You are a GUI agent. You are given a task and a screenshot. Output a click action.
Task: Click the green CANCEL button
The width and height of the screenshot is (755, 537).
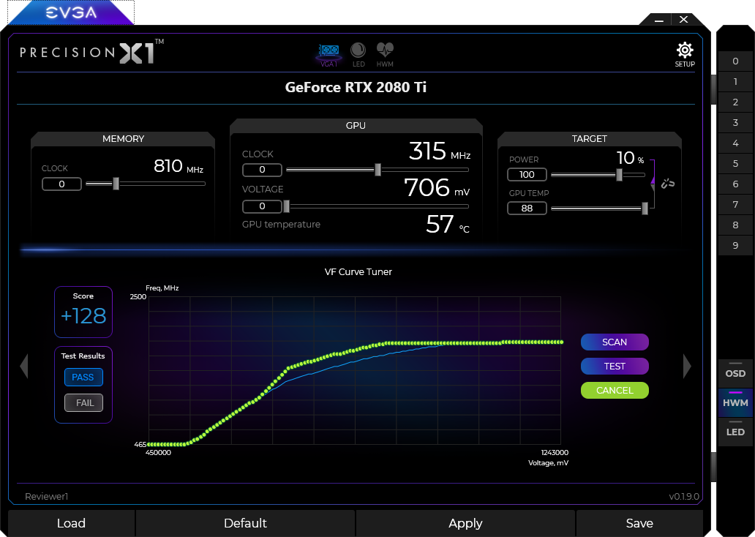click(x=615, y=390)
